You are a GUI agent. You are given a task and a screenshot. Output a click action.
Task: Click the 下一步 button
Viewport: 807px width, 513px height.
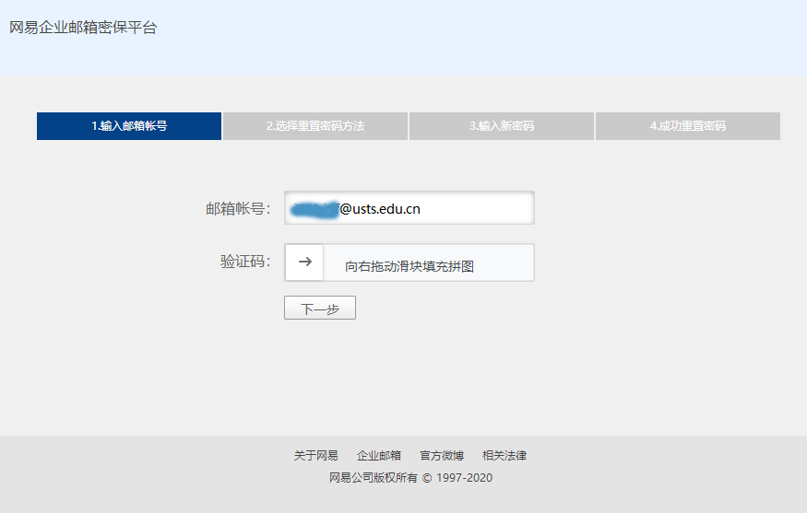(x=319, y=309)
